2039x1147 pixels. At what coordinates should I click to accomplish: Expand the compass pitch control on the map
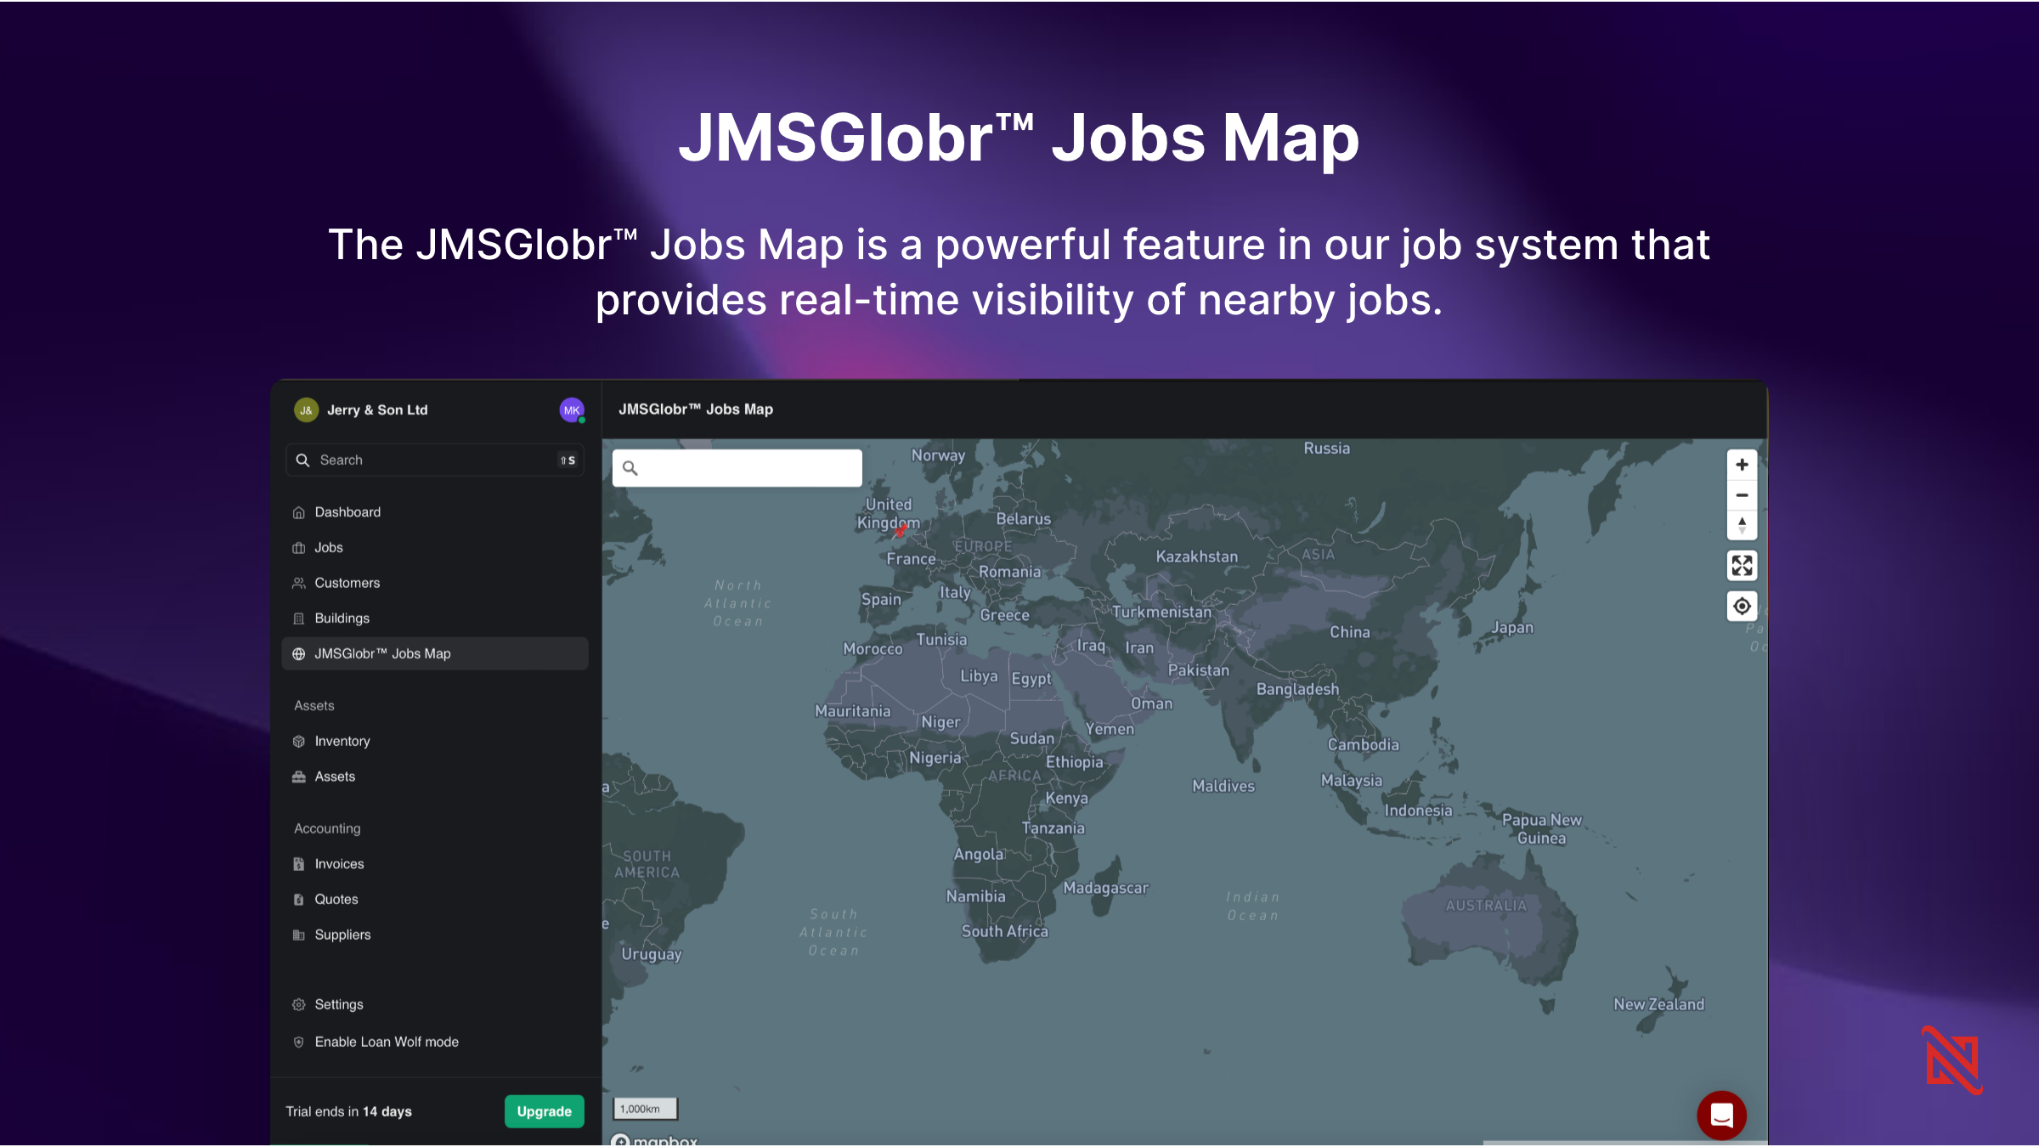[1742, 526]
